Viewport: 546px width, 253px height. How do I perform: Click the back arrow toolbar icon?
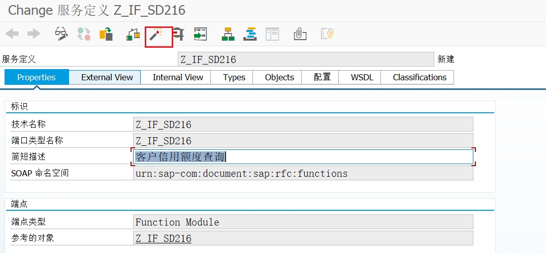coord(12,34)
